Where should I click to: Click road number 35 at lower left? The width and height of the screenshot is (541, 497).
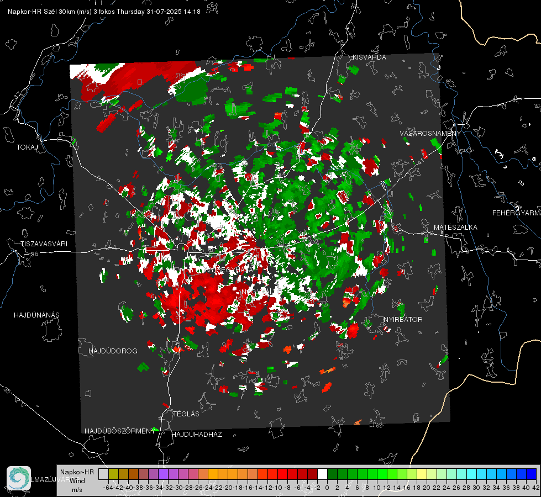click(7, 391)
